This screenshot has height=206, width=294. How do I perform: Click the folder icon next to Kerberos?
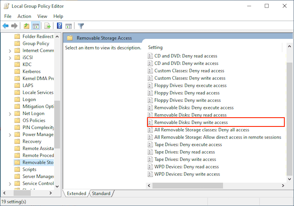click(17, 72)
